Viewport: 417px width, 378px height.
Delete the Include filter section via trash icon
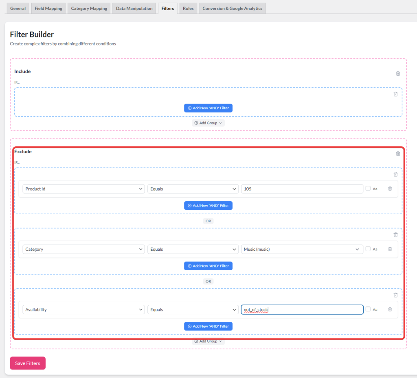[x=398, y=74]
